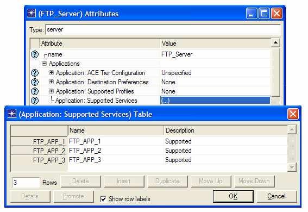The image size is (308, 212).
Task: Click the Duplicate button
Action: [167, 181]
